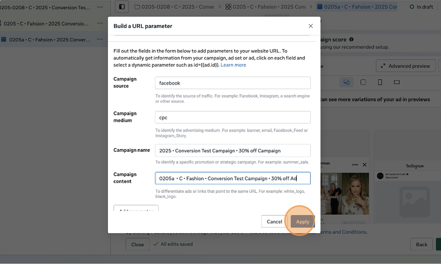The width and height of the screenshot is (441, 264).
Task: Select the 0205a ad in sidebar
Action: (x=50, y=40)
